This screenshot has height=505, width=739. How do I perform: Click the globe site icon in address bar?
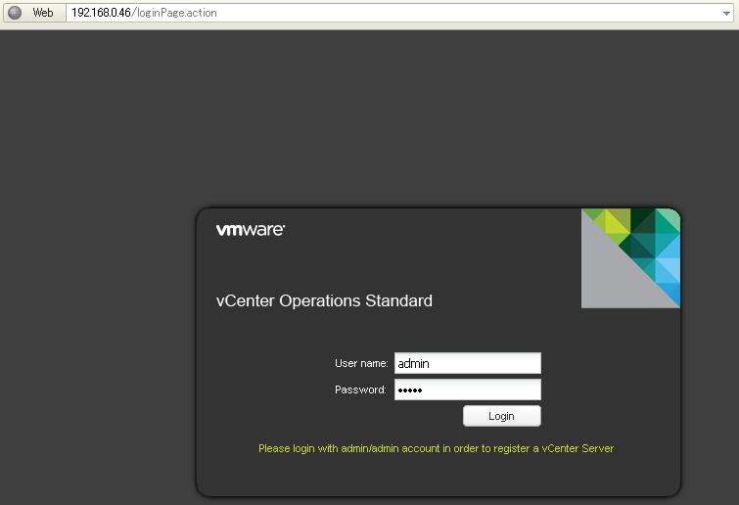click(15, 13)
